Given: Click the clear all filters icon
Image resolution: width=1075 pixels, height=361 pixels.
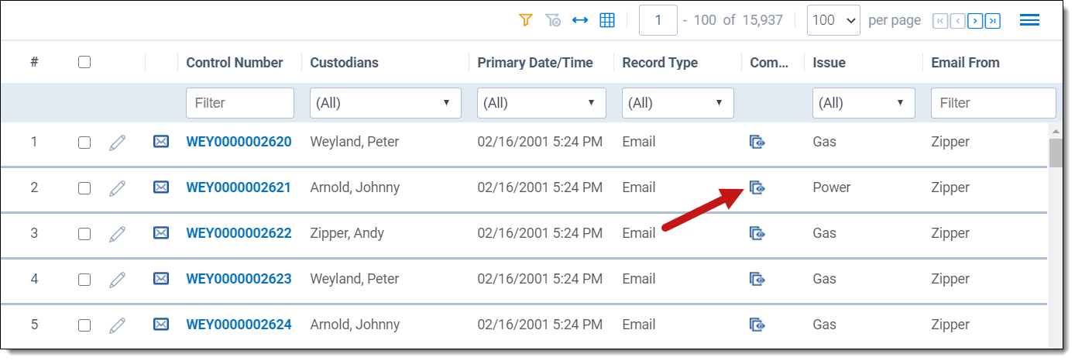Looking at the screenshot, I should click(x=553, y=21).
